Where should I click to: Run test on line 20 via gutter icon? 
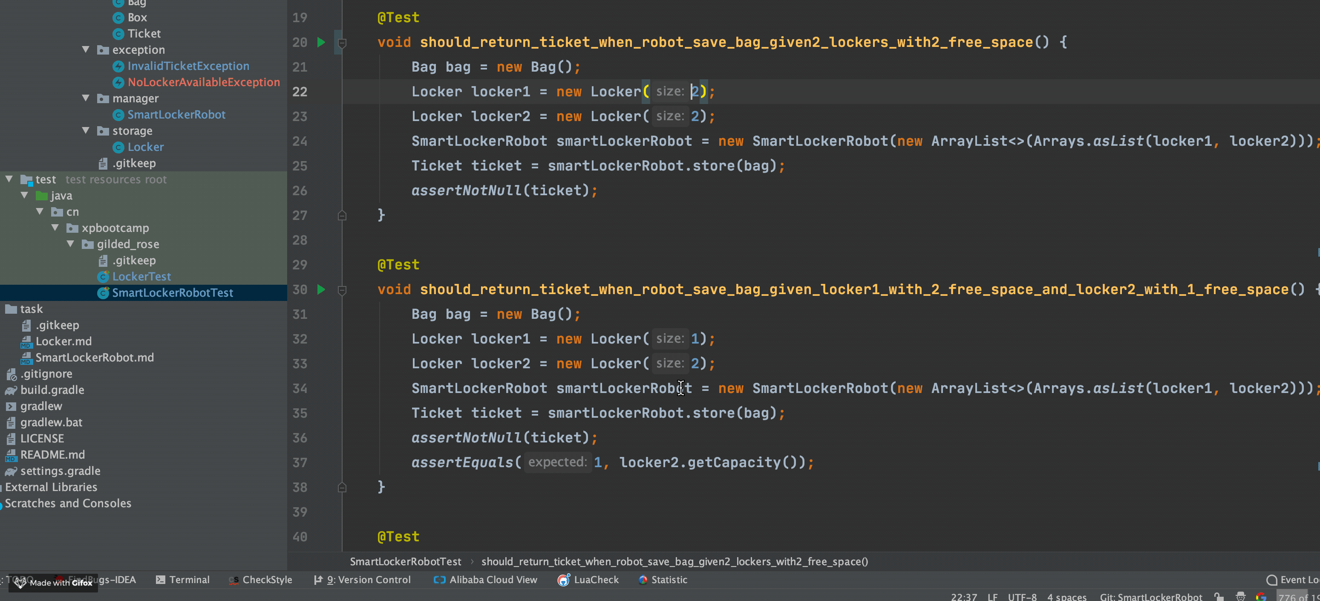(x=321, y=42)
